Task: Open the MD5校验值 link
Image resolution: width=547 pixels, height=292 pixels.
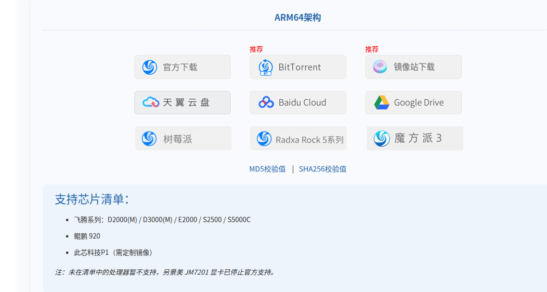Action: [267, 169]
